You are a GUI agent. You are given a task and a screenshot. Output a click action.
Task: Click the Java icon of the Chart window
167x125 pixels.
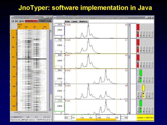(x=55, y=18)
